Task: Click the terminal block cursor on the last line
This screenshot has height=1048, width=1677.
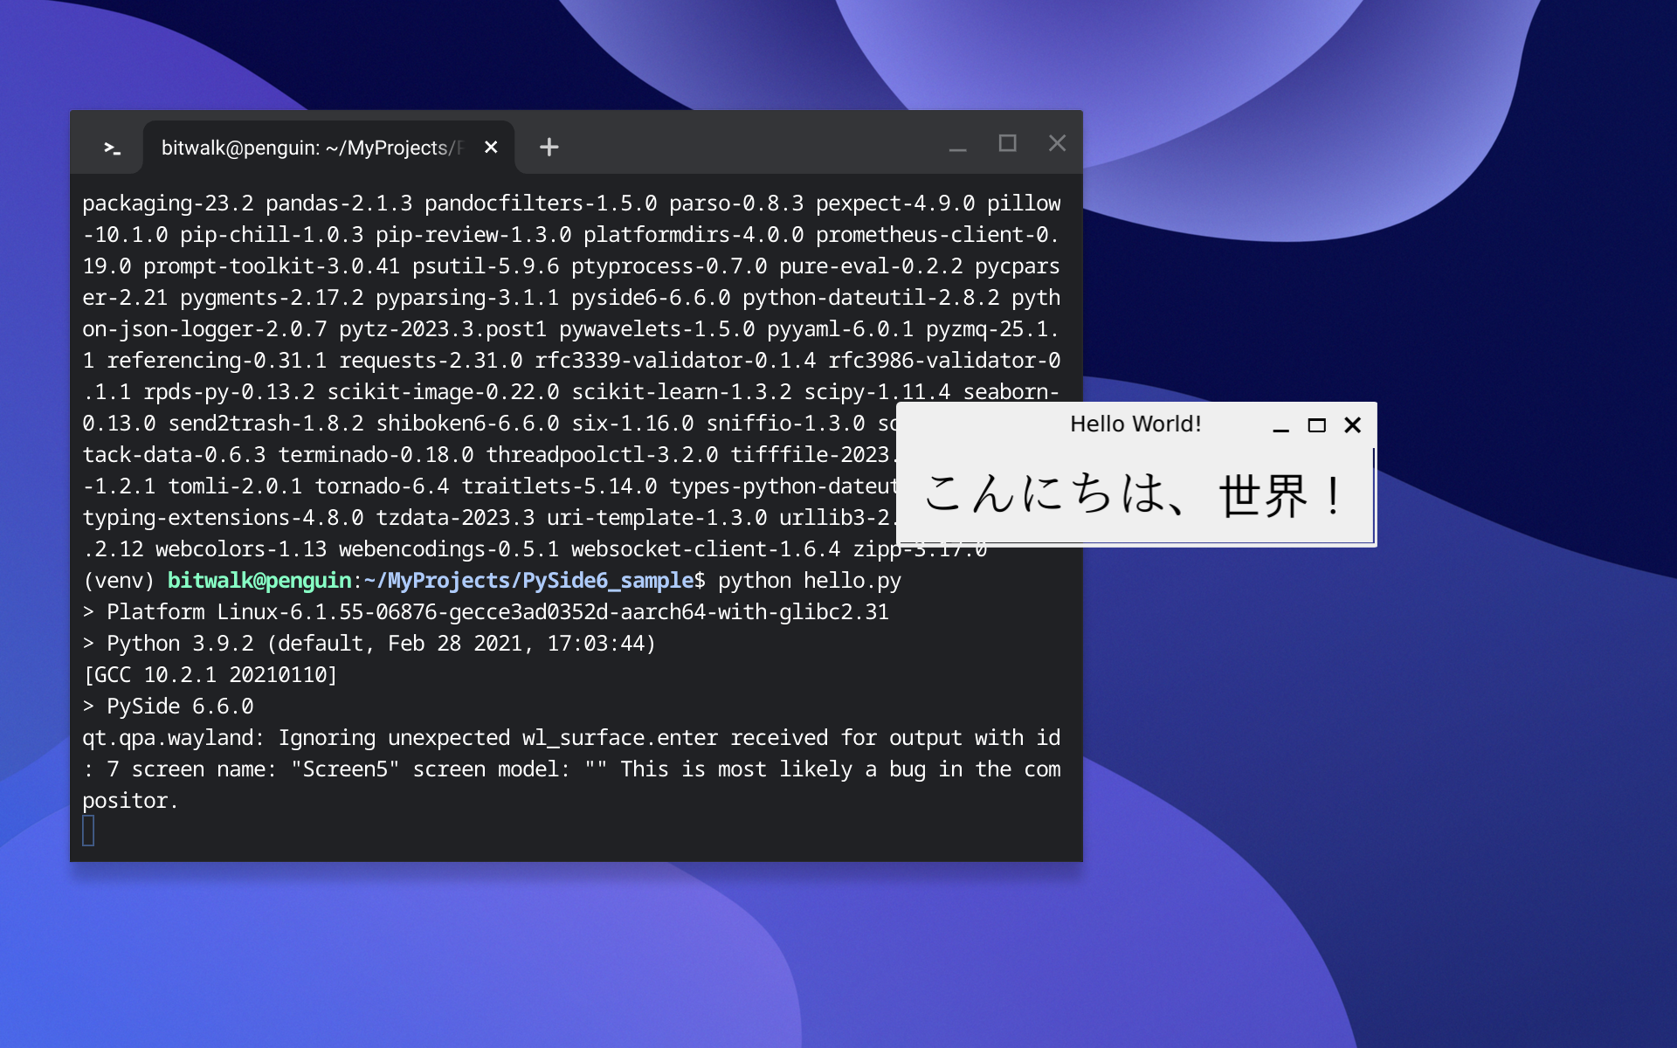Action: point(88,831)
